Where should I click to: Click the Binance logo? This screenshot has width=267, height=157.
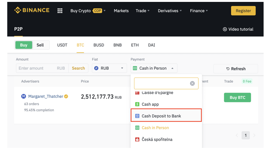(x=32, y=10)
